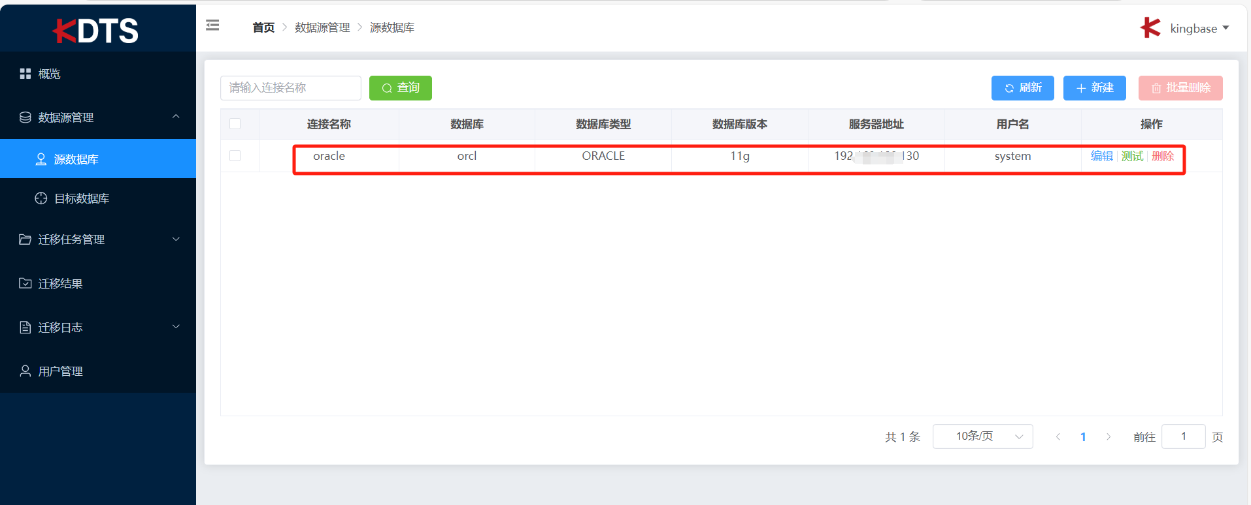This screenshot has width=1251, height=505.
Task: Click the next page arrow
Action: (1109, 436)
